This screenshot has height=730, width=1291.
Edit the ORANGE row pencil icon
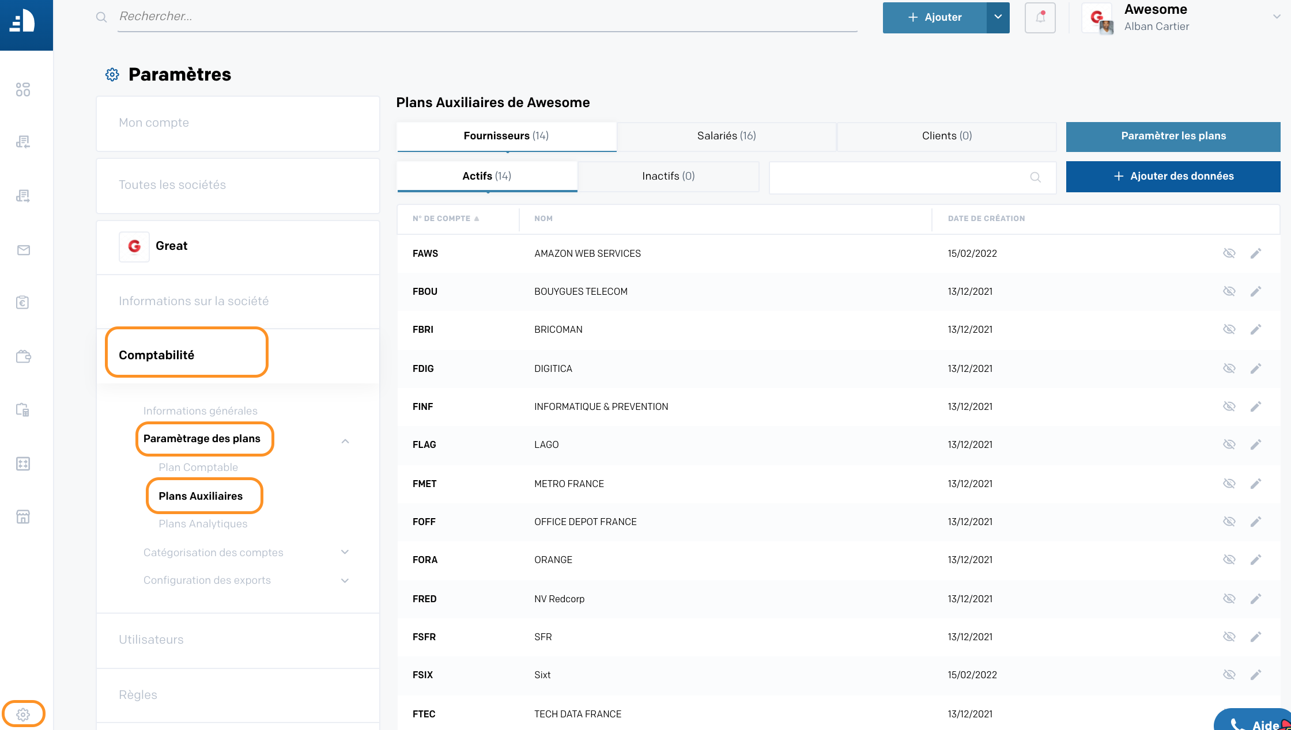(1256, 560)
